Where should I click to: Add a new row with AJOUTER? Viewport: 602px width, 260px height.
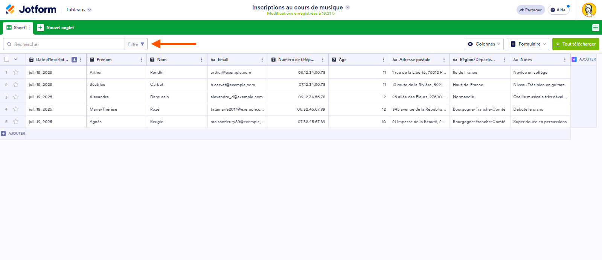click(13, 134)
